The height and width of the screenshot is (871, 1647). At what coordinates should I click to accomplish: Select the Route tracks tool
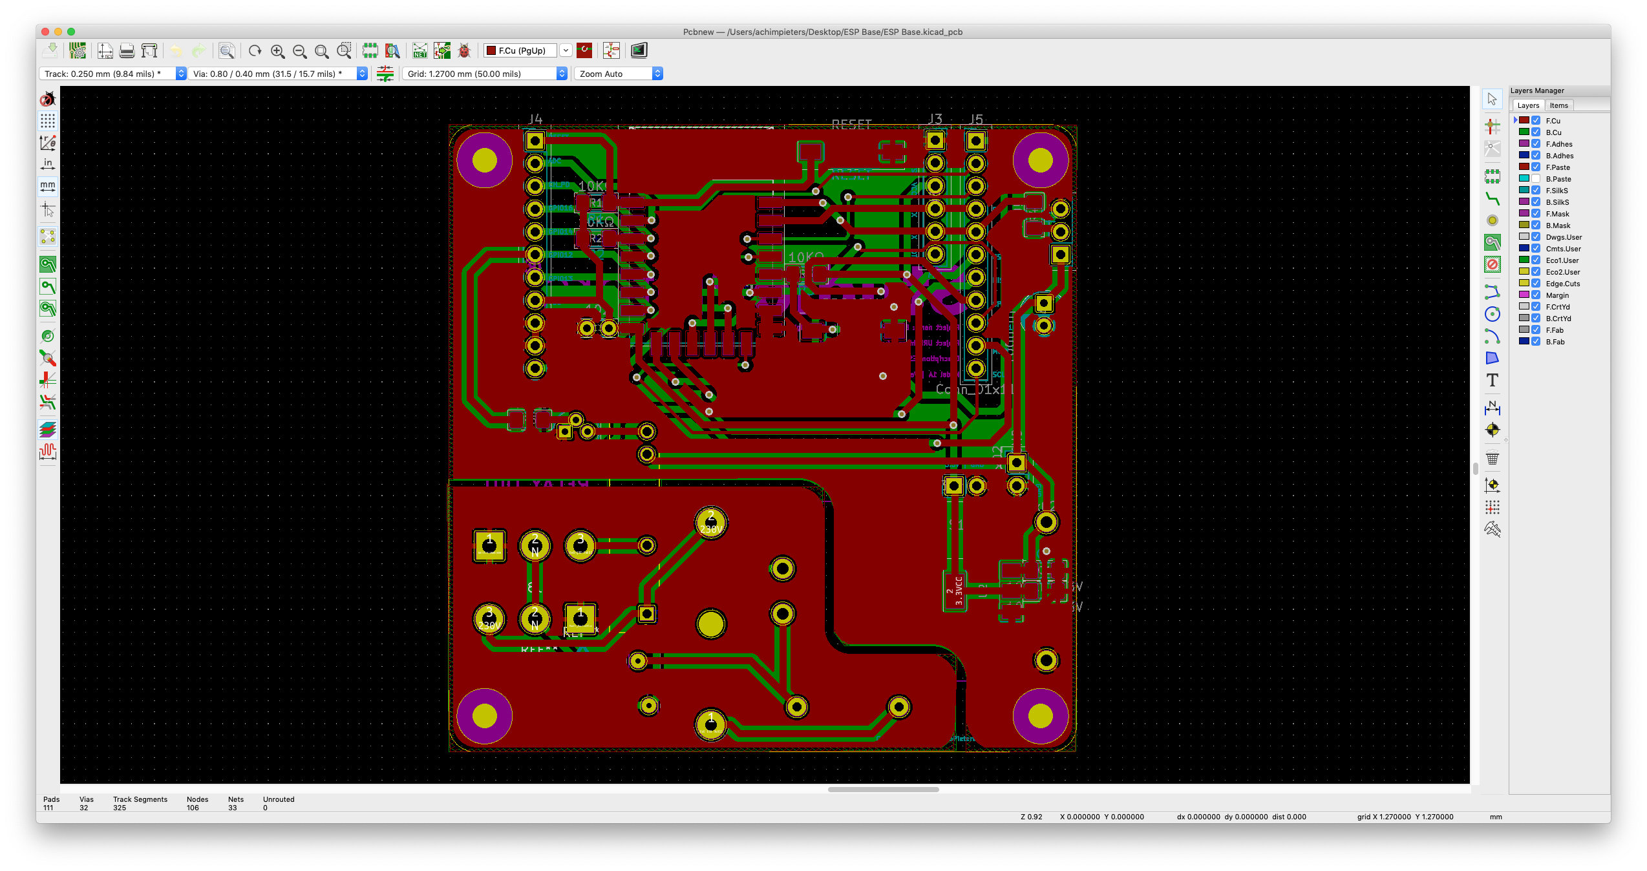(1492, 198)
